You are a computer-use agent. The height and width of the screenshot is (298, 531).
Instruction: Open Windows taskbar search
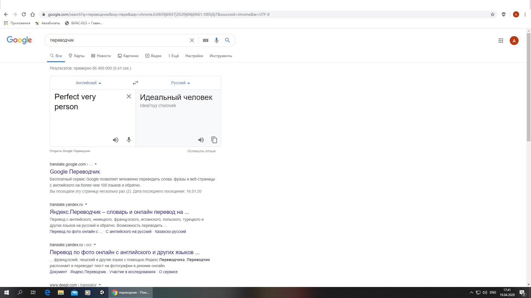tap(20, 292)
